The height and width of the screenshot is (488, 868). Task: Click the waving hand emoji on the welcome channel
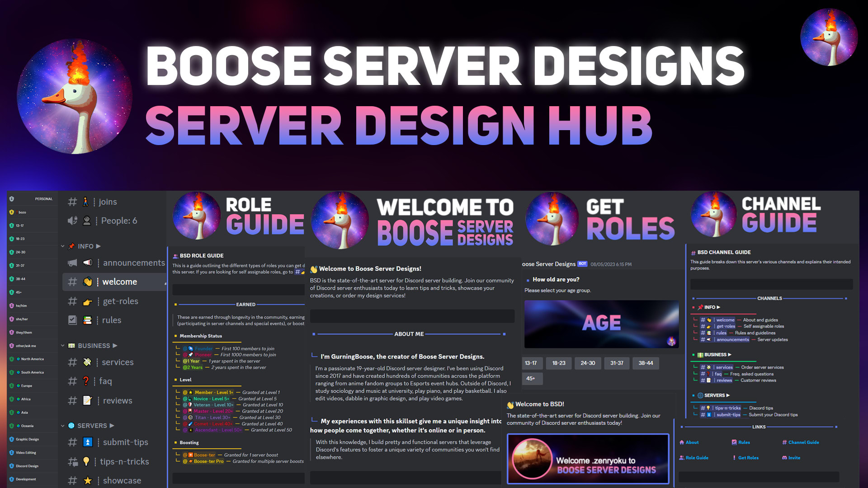tap(88, 282)
